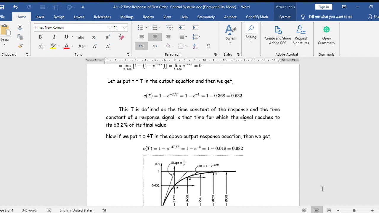Toggle Strikethrough formatting
The image size is (379, 213).
[81, 37]
